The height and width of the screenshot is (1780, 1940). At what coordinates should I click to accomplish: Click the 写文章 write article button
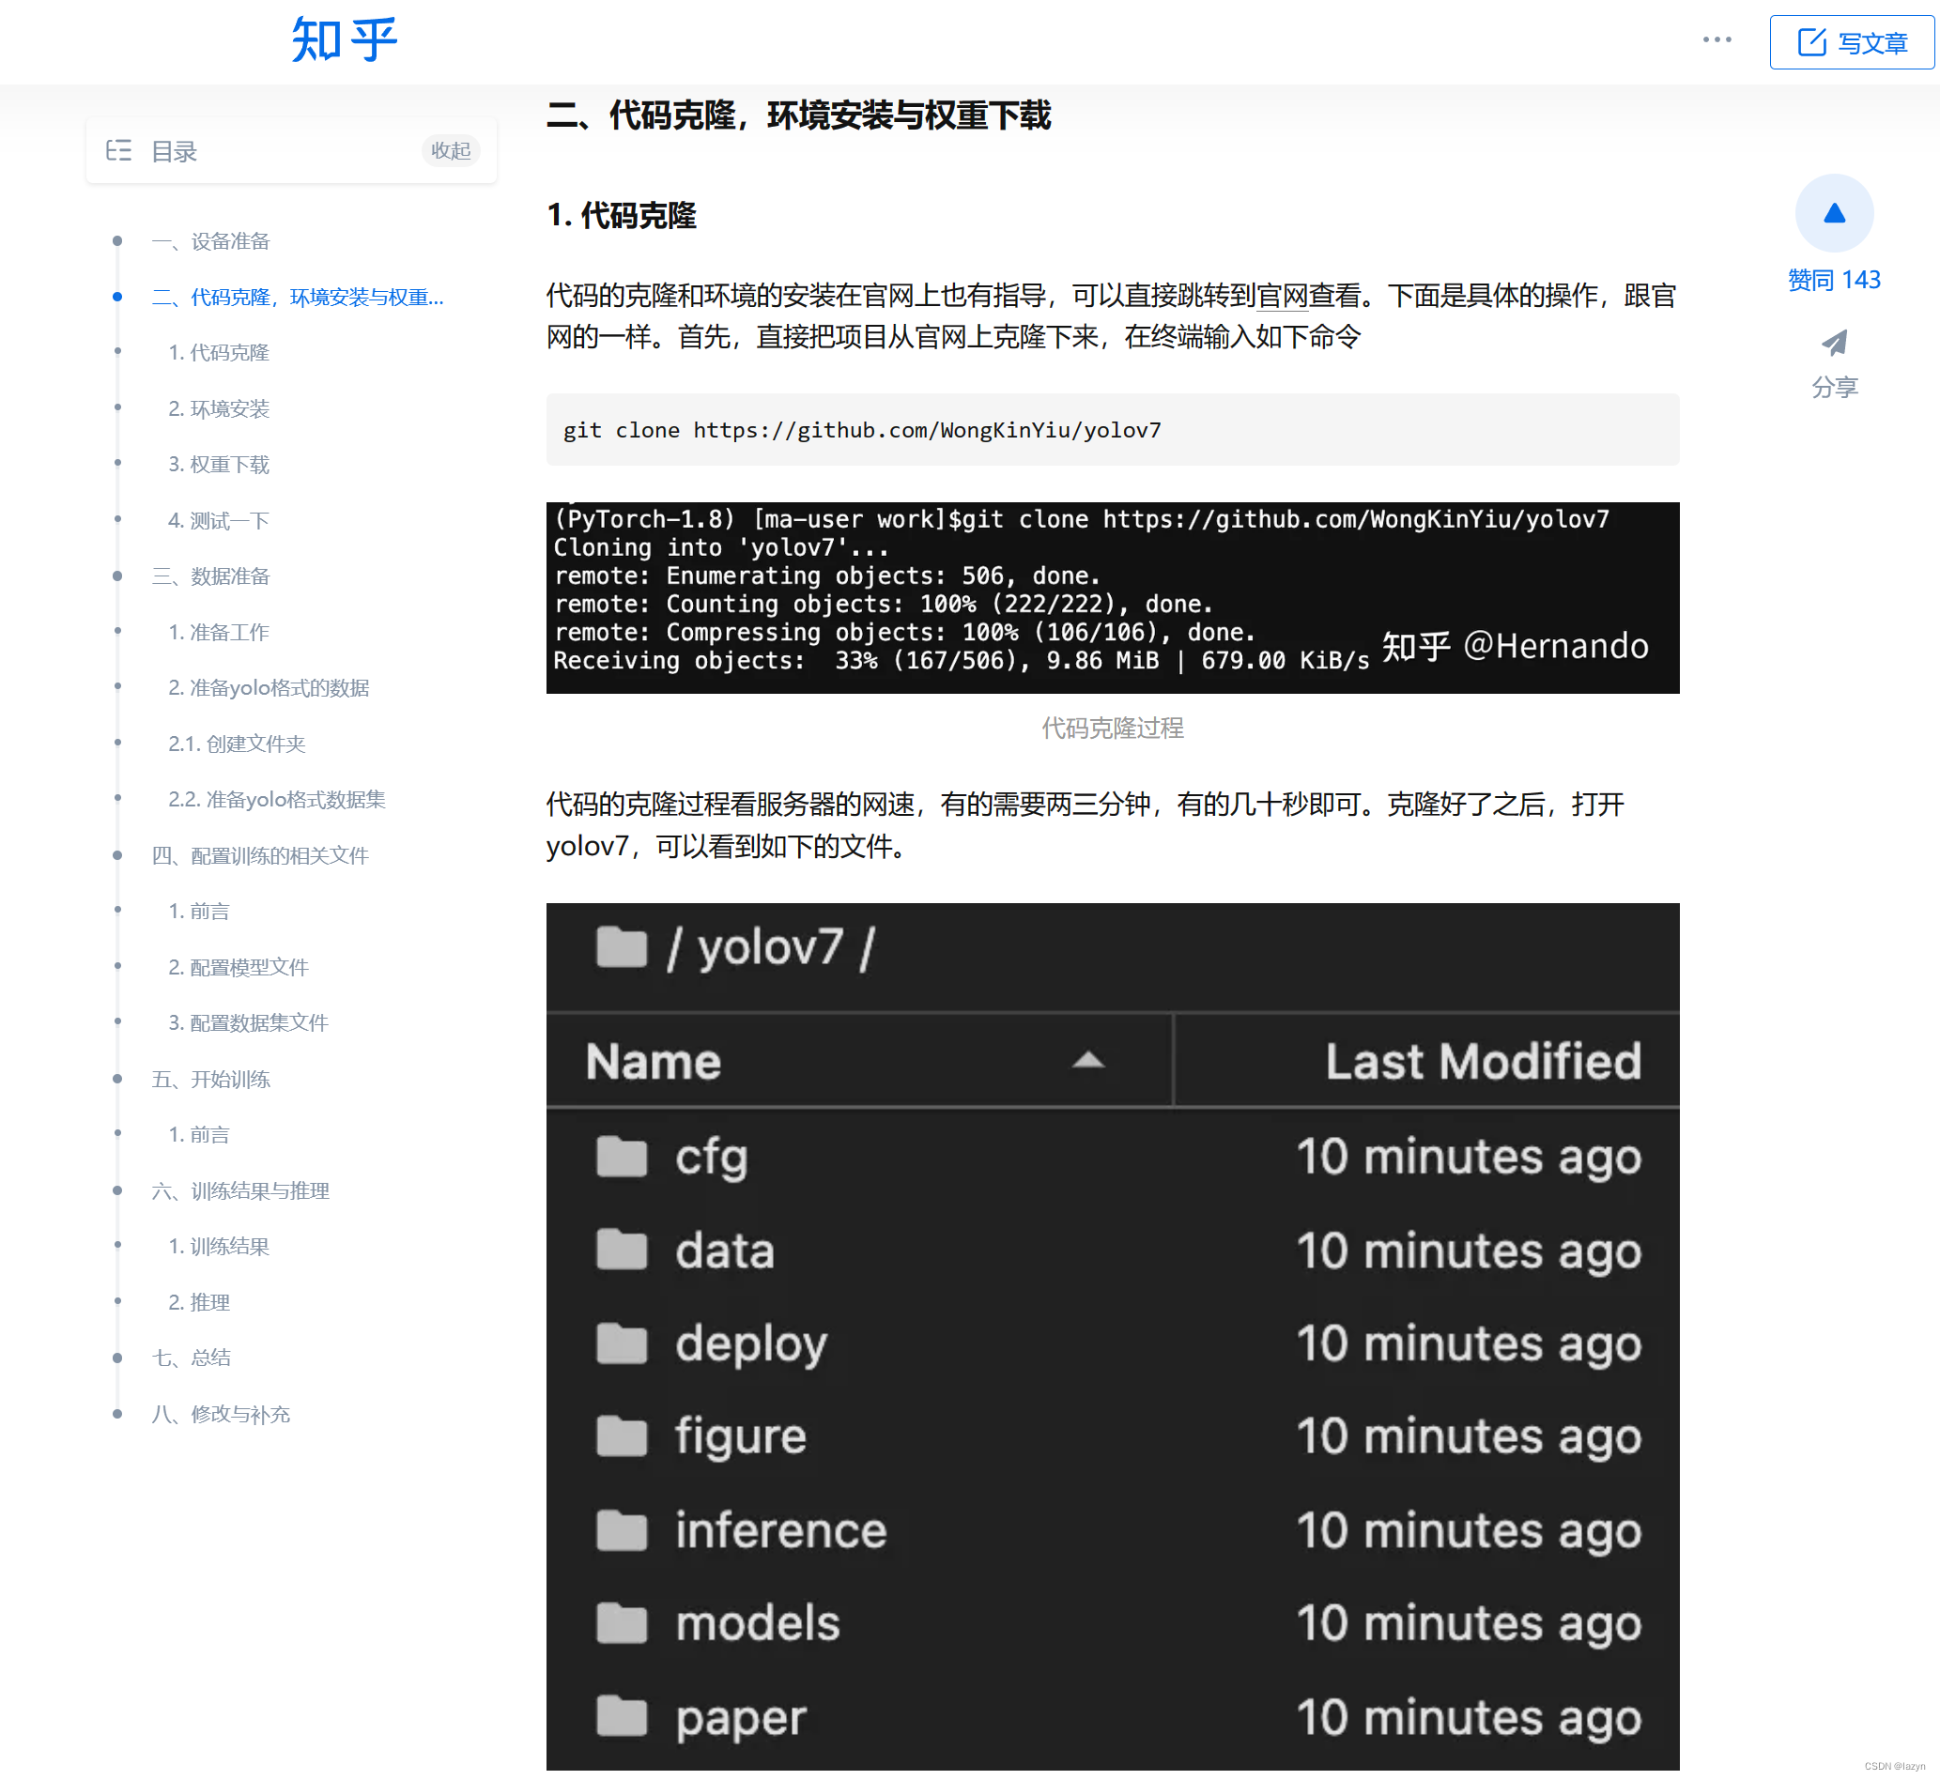point(1851,42)
